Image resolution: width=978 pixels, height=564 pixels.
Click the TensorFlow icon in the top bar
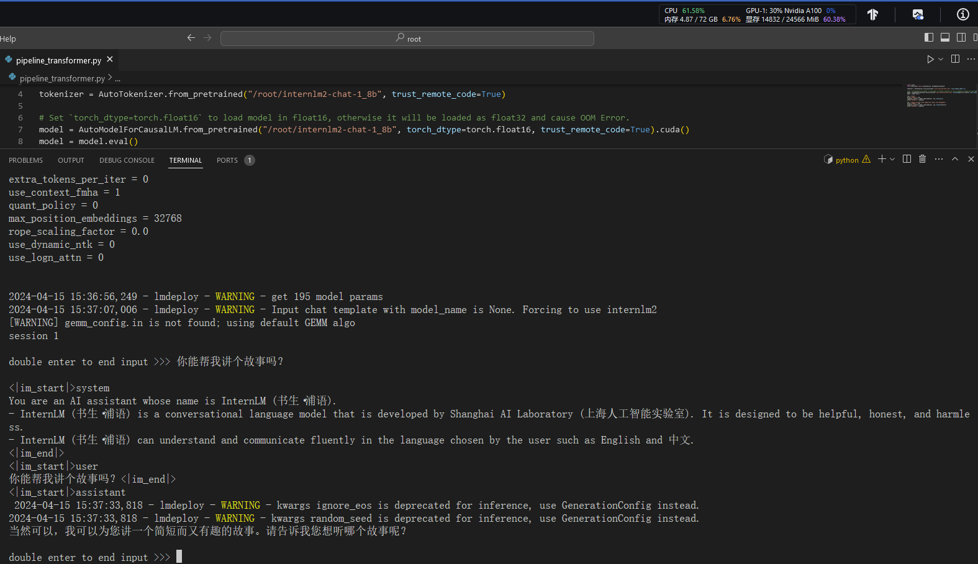tap(872, 14)
